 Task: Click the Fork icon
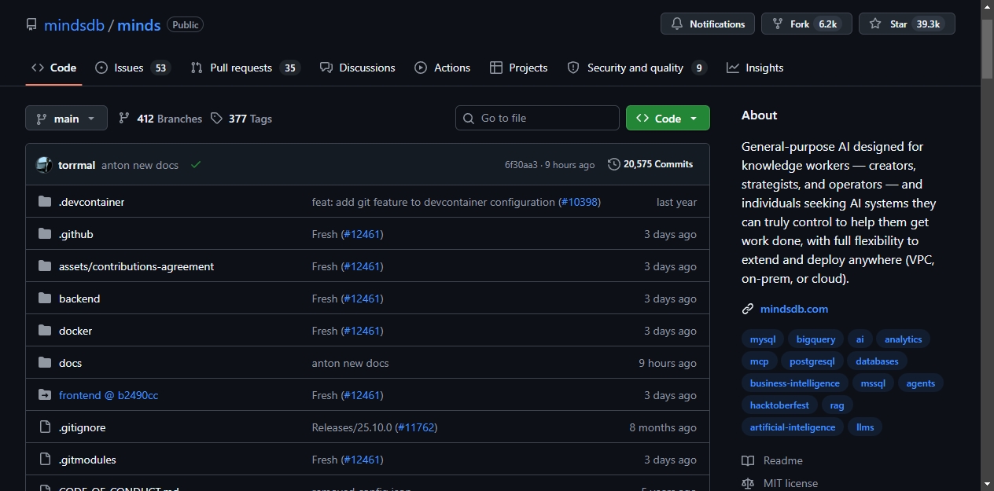[x=778, y=24]
